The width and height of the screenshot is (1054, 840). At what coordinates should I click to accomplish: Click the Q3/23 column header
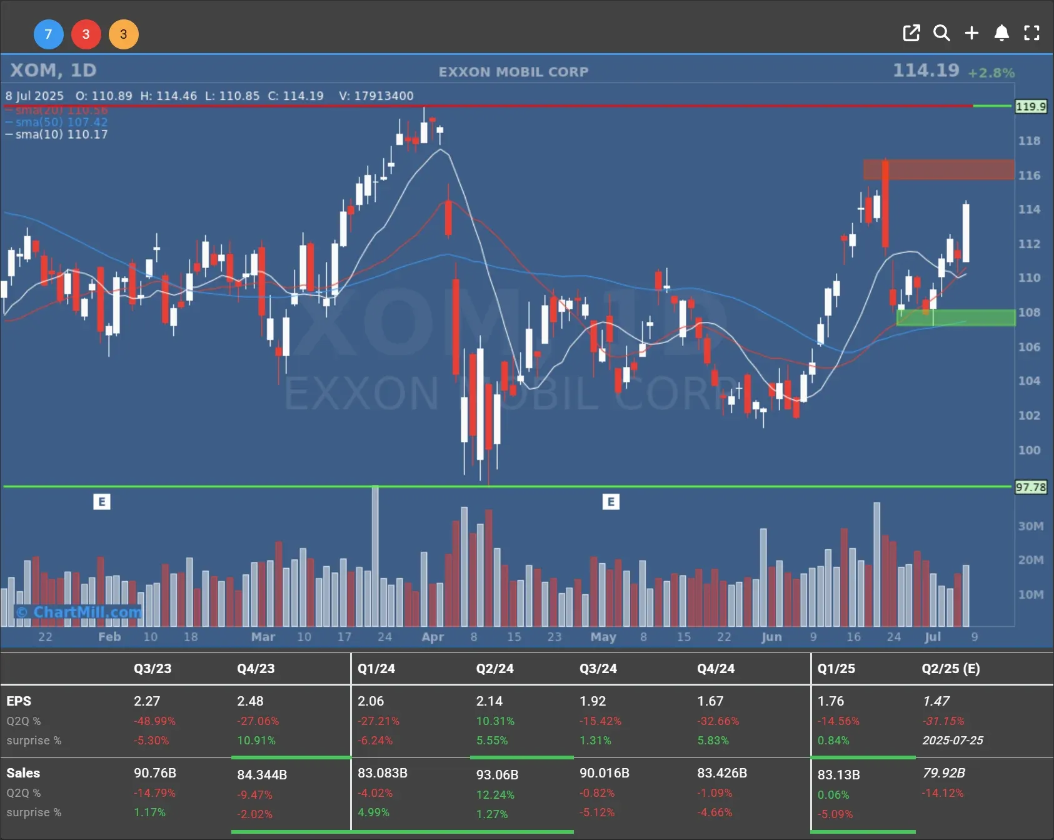153,668
